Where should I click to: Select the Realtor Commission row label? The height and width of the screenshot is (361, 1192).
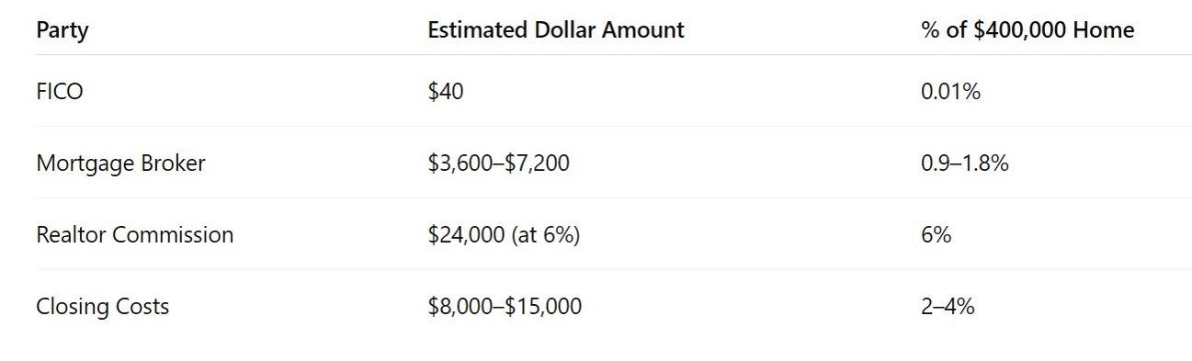[x=134, y=234]
